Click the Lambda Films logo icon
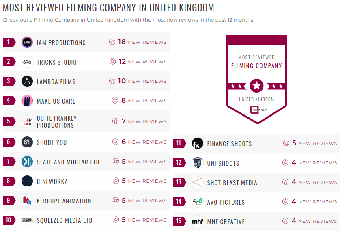340x231 pixels. point(27,81)
